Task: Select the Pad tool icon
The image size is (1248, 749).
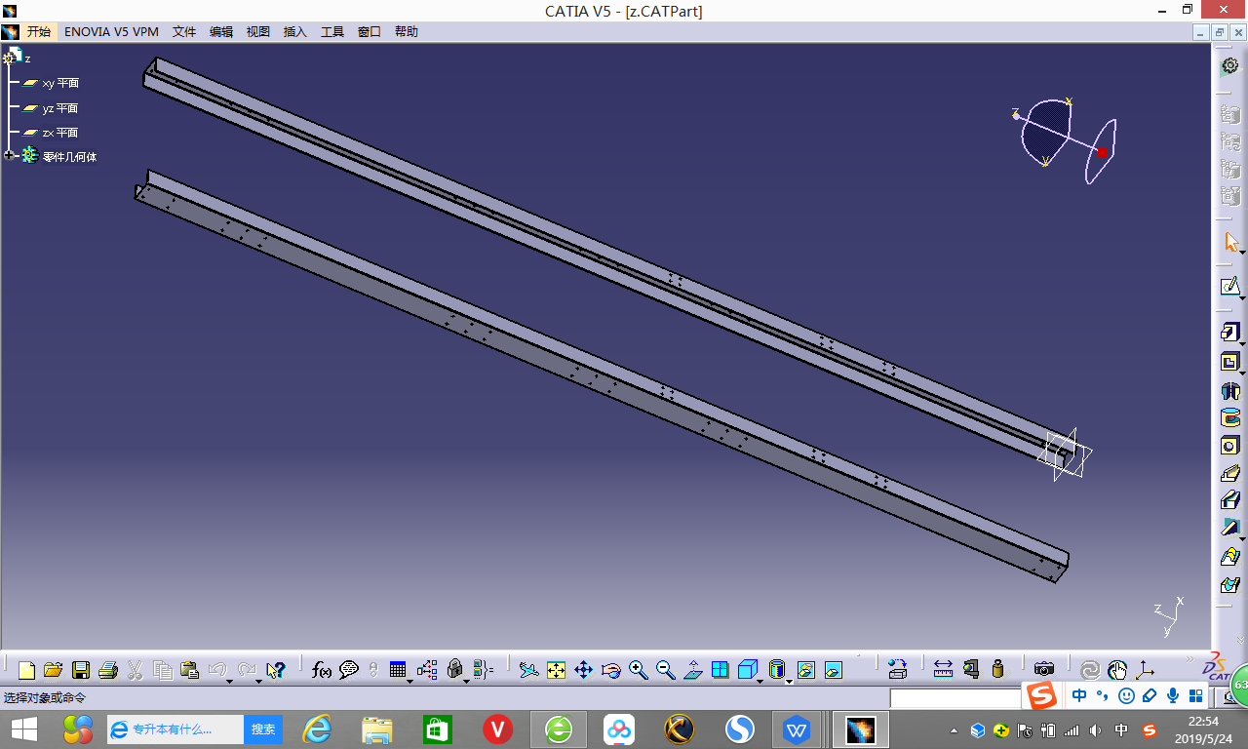Action: (1229, 333)
